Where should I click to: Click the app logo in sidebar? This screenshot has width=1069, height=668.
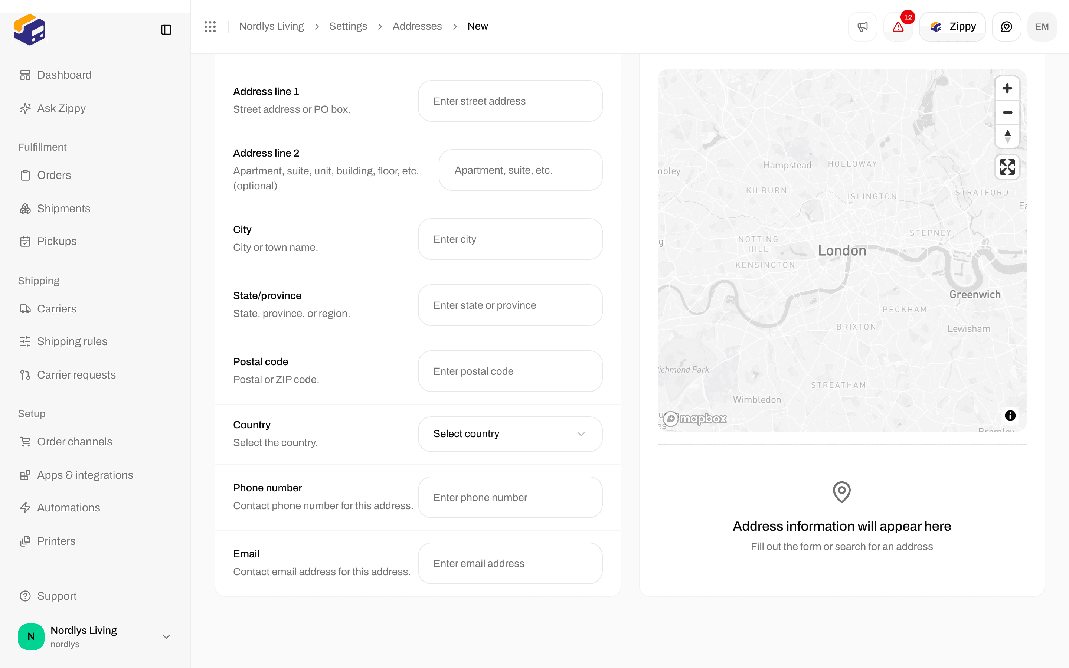pos(30,30)
